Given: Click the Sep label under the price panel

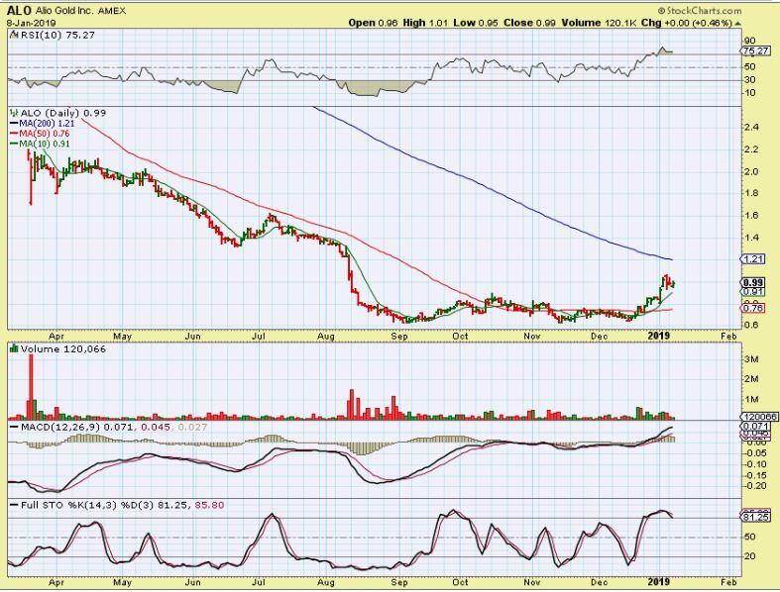Looking at the screenshot, I should tap(399, 337).
